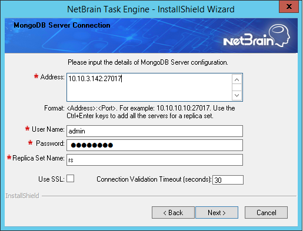Click the InstallShield label text

[22, 196]
